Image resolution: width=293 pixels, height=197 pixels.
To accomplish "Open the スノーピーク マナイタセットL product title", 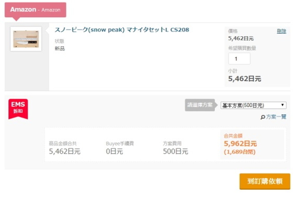I will click(122, 30).
